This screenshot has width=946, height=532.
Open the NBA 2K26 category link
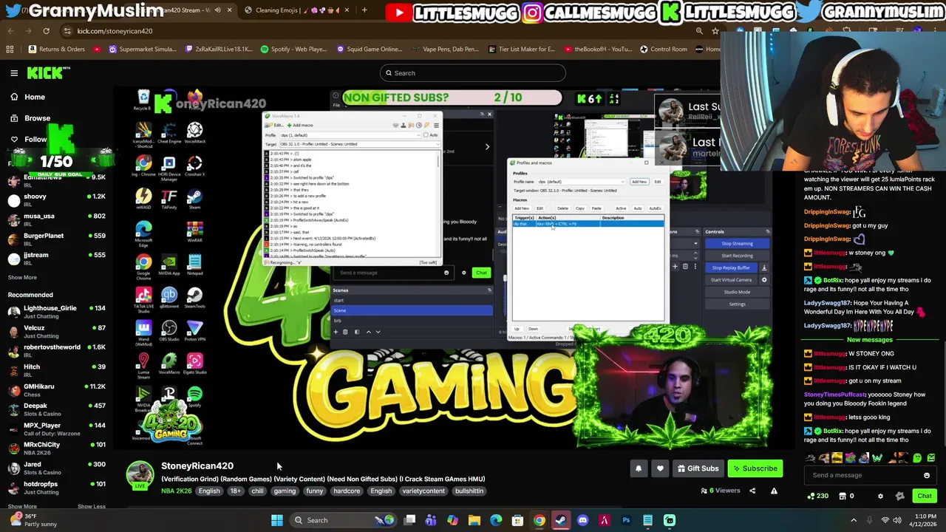click(177, 491)
